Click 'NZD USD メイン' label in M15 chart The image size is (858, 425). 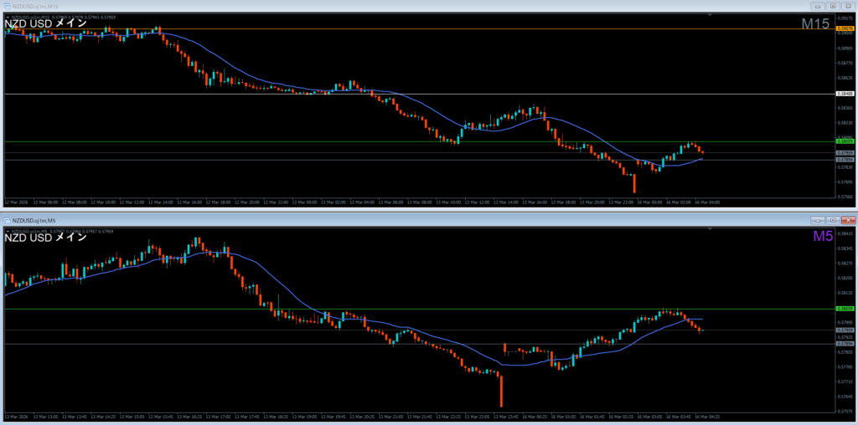point(45,23)
